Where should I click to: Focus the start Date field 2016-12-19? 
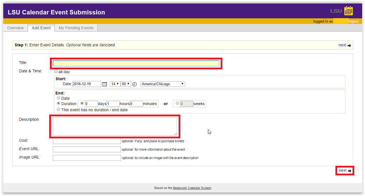coord(87,84)
